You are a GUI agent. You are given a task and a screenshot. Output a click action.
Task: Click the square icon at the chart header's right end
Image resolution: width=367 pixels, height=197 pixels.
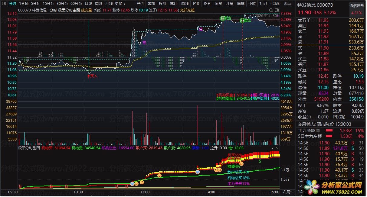point(277,10)
